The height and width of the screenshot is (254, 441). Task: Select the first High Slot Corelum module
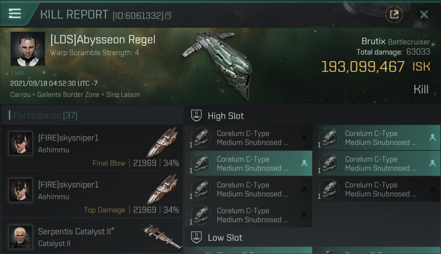(x=248, y=138)
